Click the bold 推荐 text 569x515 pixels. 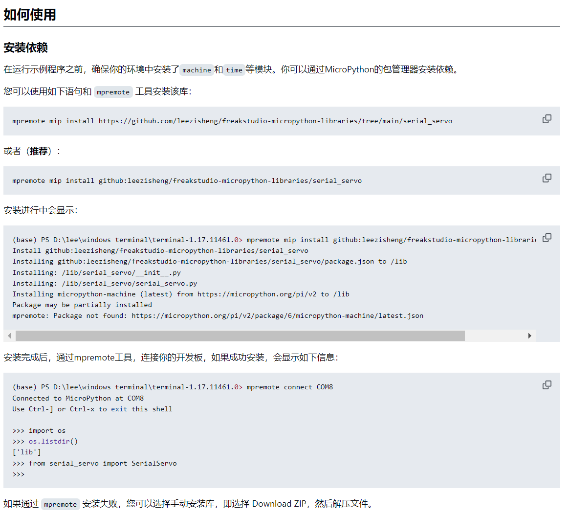pos(39,151)
